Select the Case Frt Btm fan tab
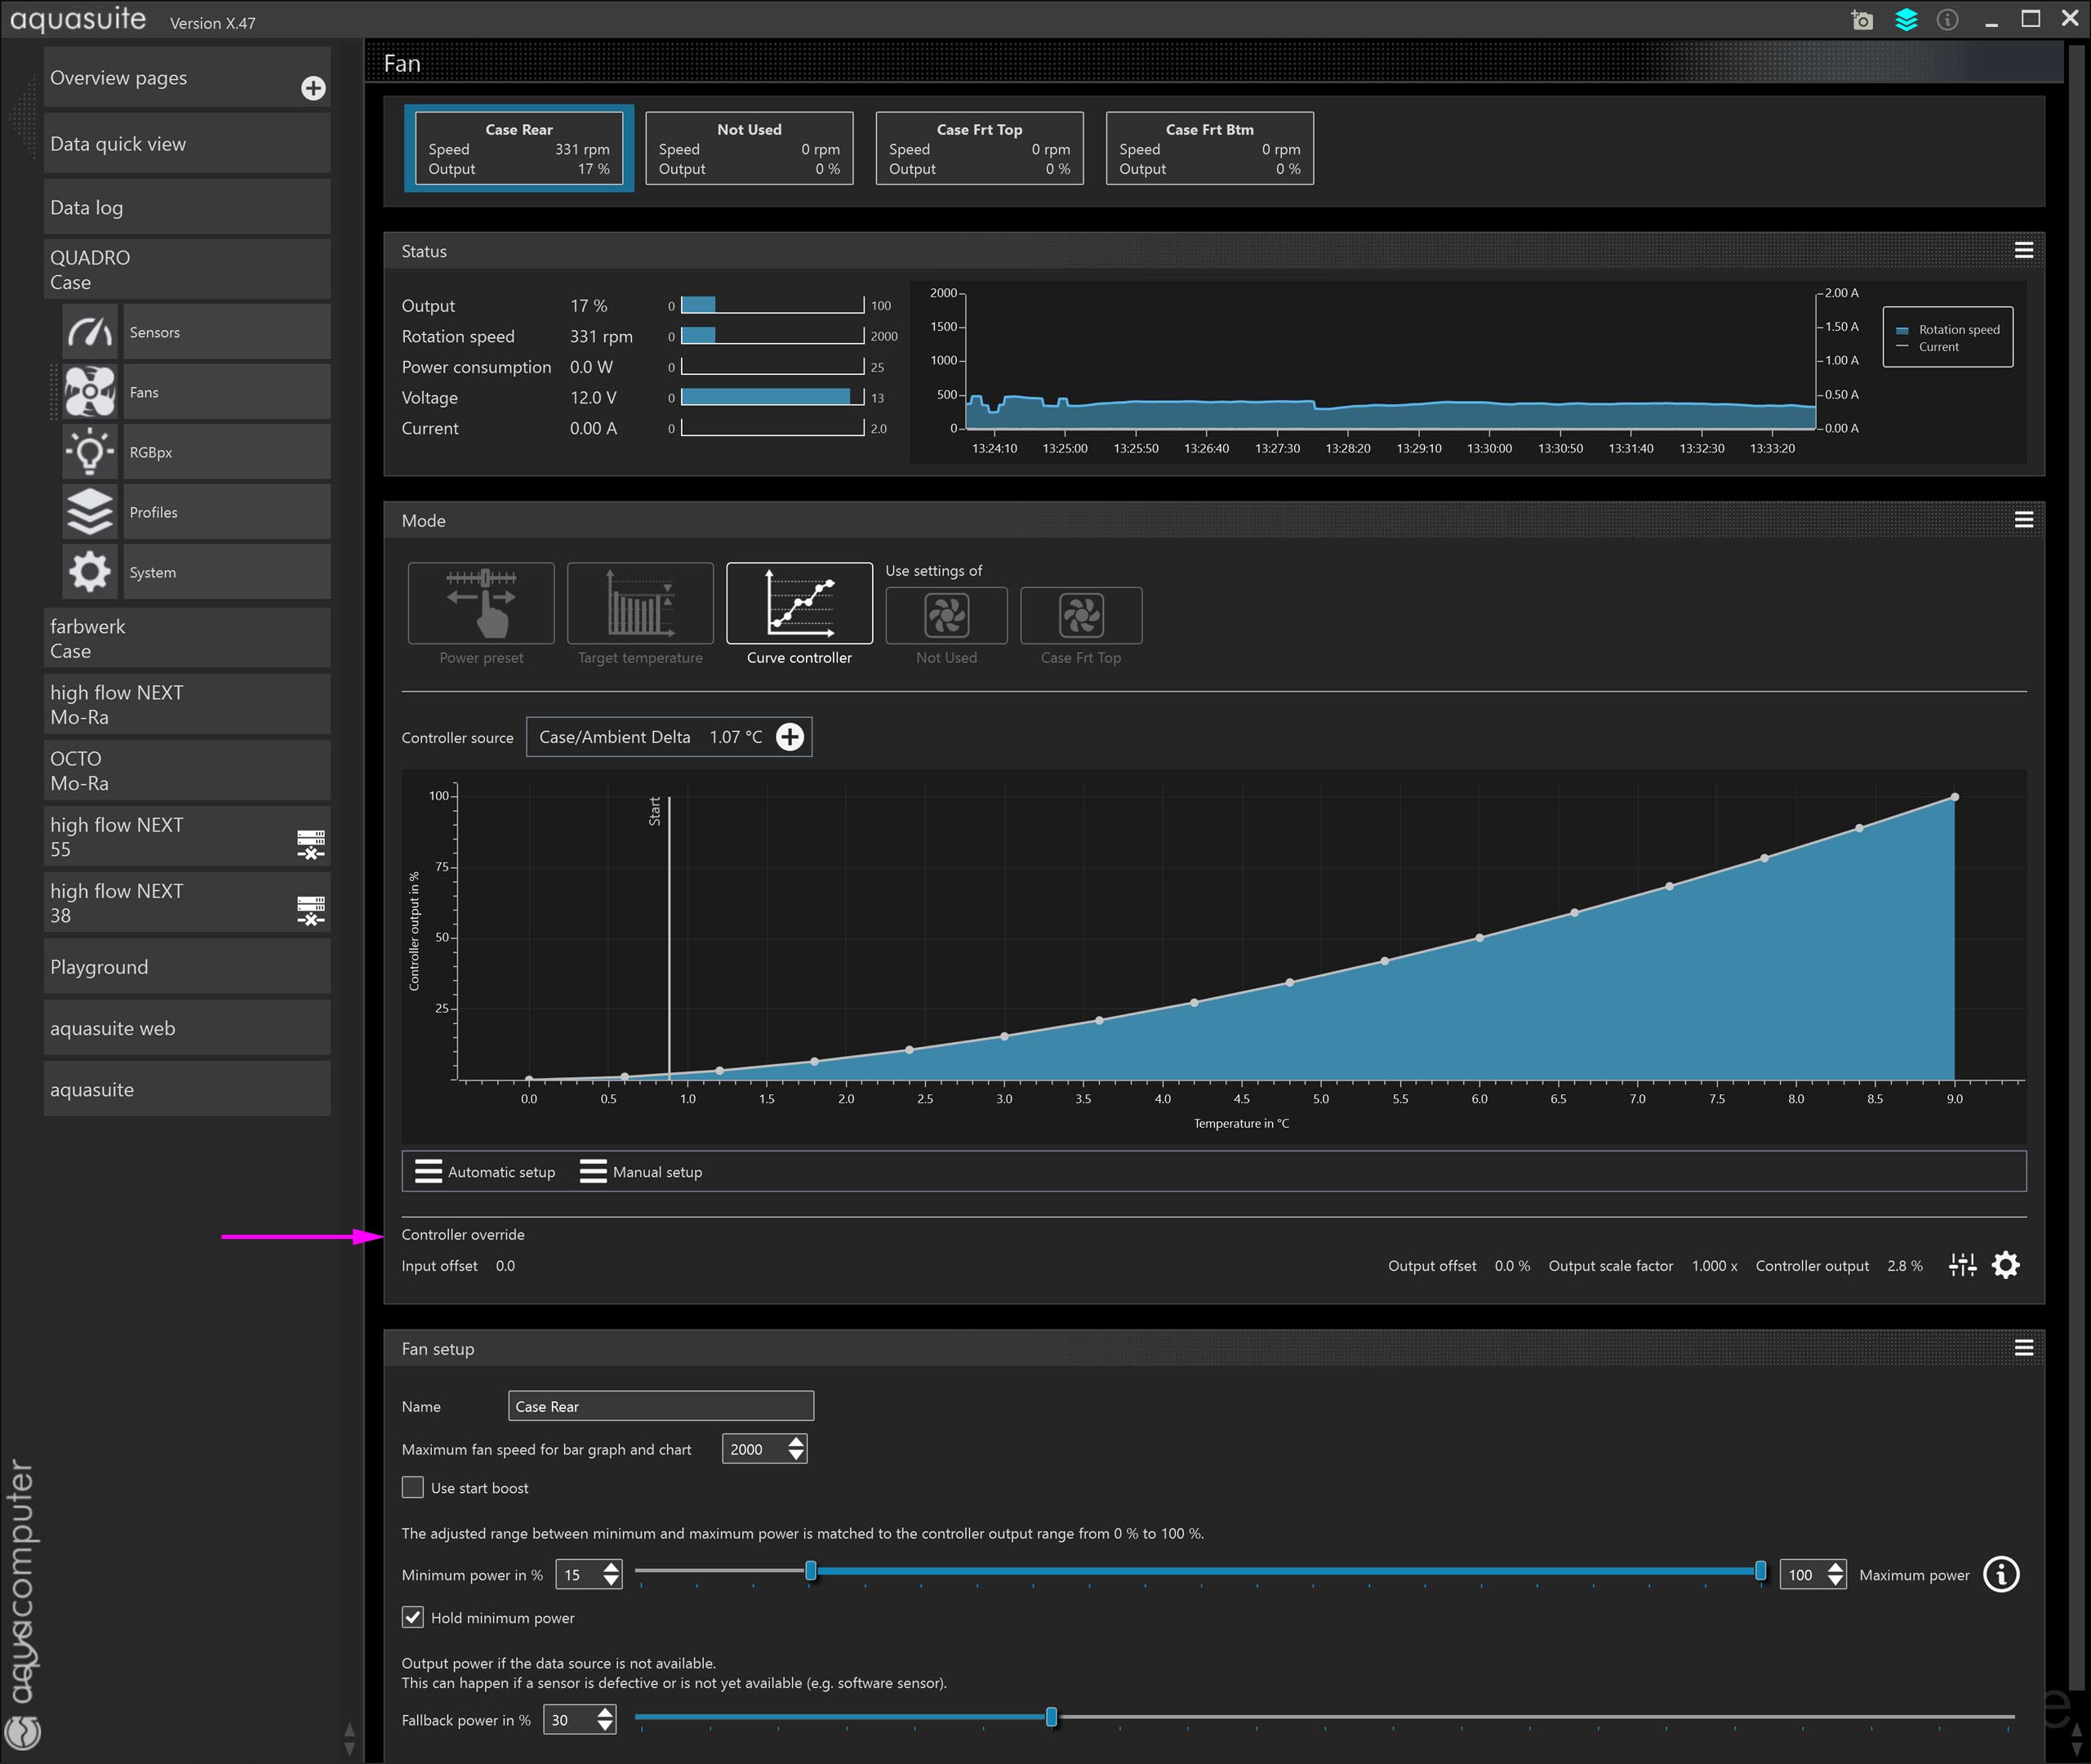The image size is (2091, 1764). pos(1209,148)
